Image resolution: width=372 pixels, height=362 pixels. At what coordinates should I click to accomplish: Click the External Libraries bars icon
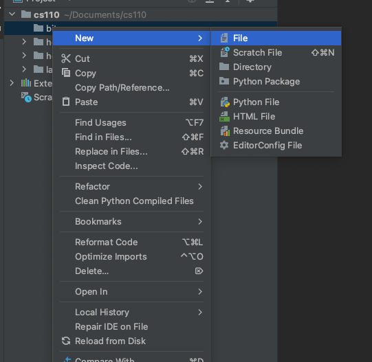pyautogui.click(x=26, y=83)
